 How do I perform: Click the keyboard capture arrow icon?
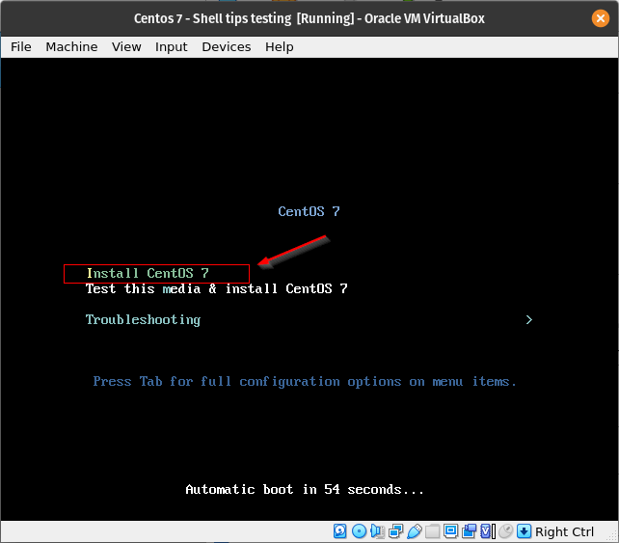[x=524, y=531]
